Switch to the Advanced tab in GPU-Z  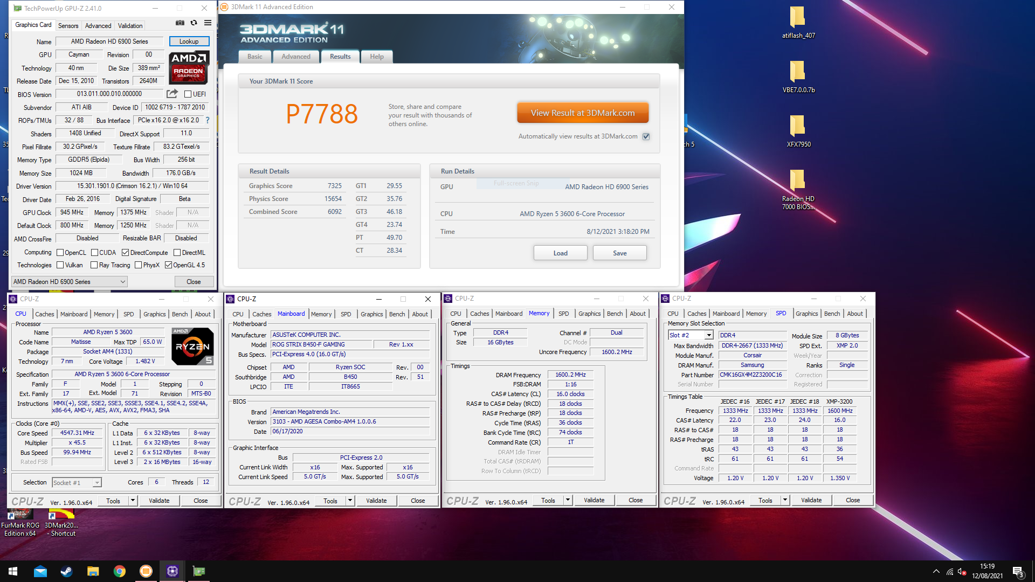[x=98, y=25]
